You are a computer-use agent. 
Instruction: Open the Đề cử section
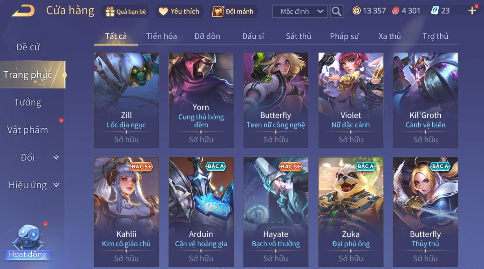pos(28,47)
